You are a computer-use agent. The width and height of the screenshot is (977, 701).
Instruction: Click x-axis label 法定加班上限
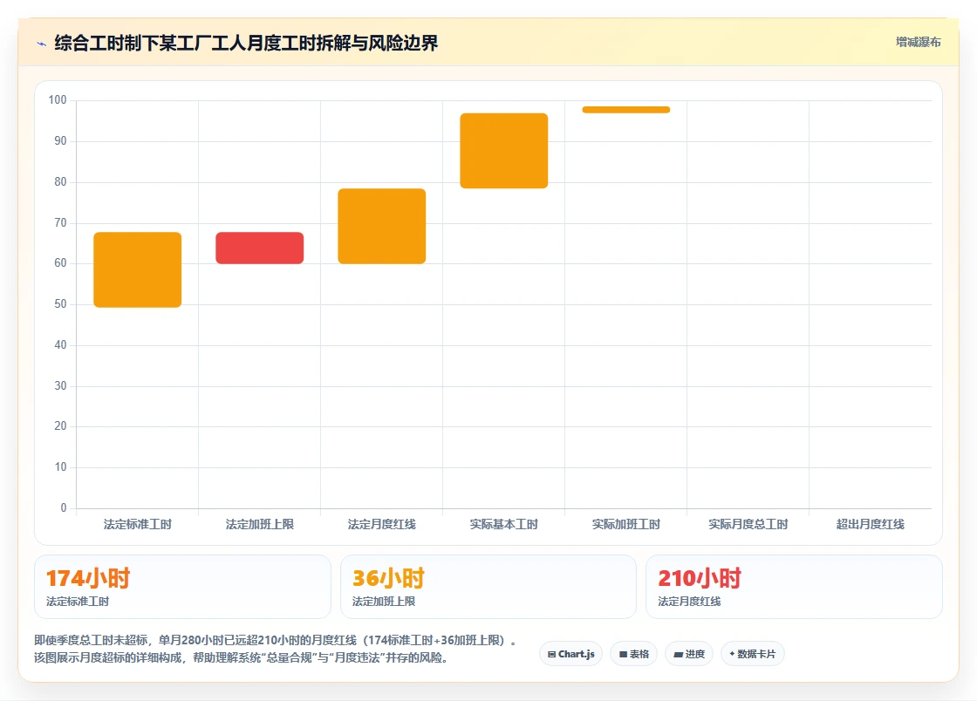pyautogui.click(x=260, y=524)
